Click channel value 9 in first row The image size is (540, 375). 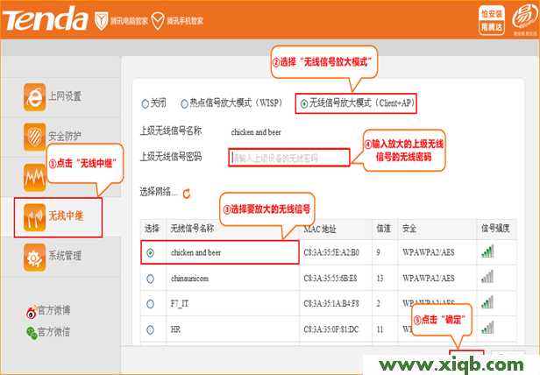coord(379,252)
